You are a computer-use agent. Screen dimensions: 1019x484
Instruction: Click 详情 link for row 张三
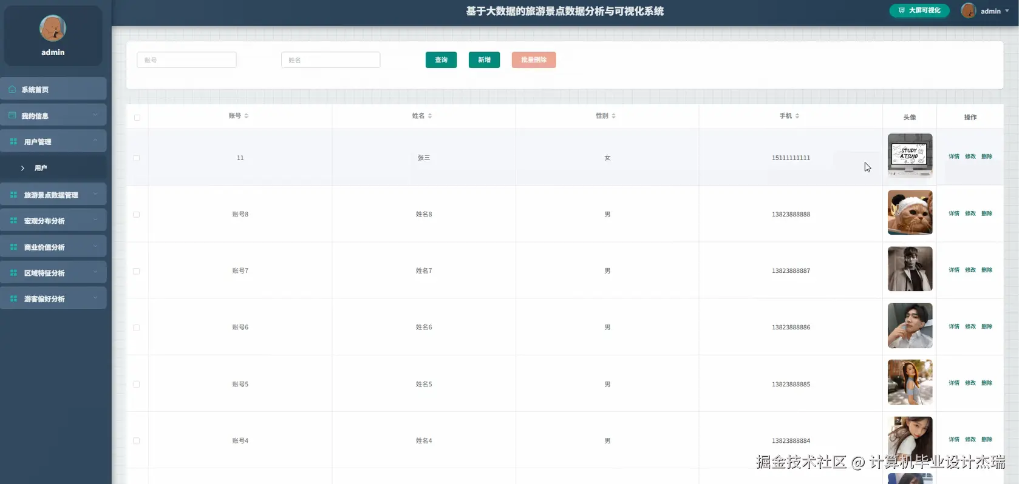click(x=954, y=156)
